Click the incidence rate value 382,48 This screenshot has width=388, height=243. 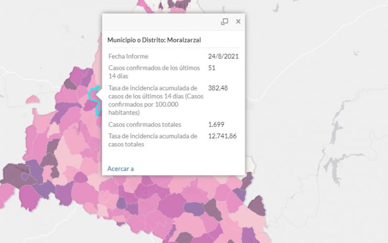coord(218,88)
